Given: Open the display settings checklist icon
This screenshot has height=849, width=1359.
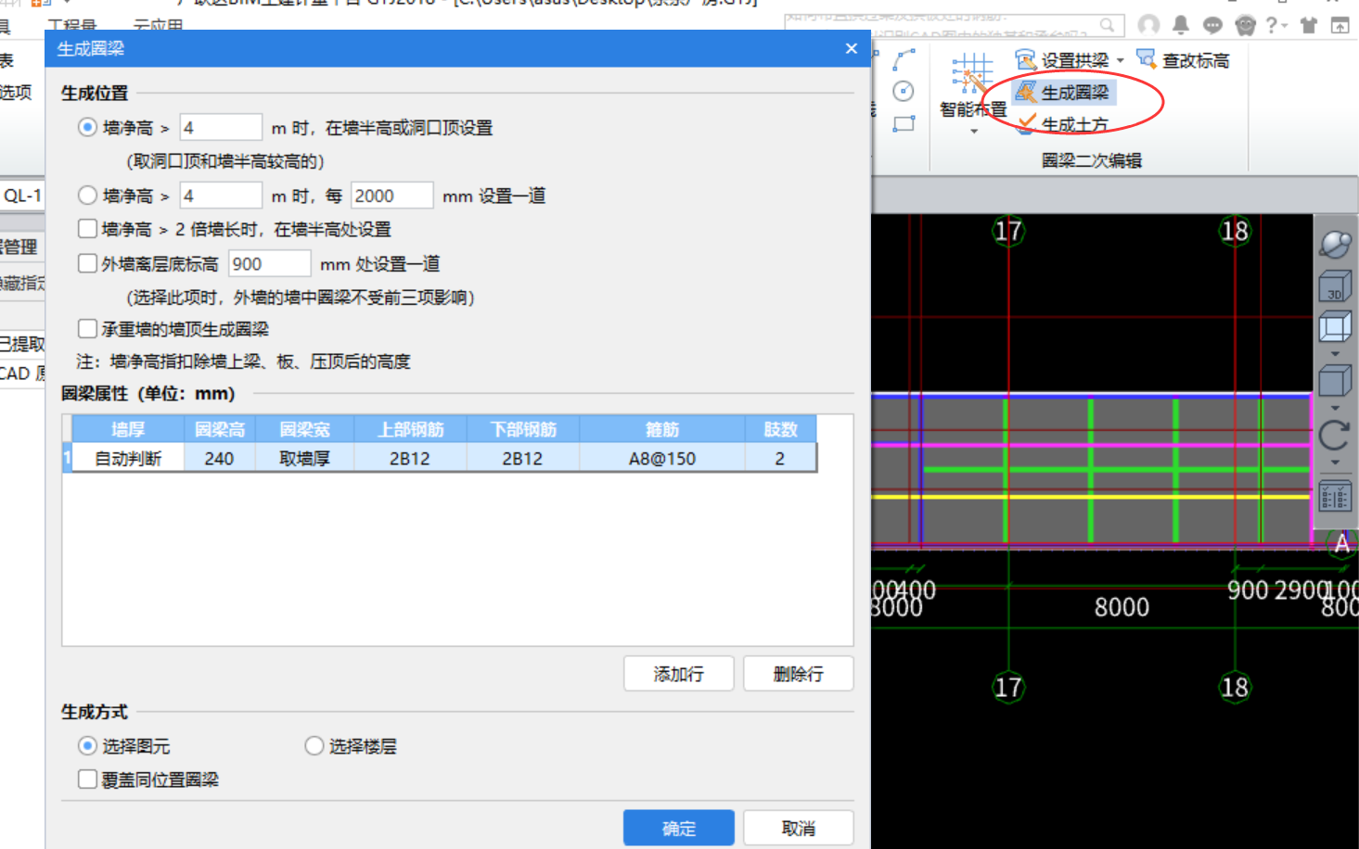Looking at the screenshot, I should click(x=1335, y=497).
